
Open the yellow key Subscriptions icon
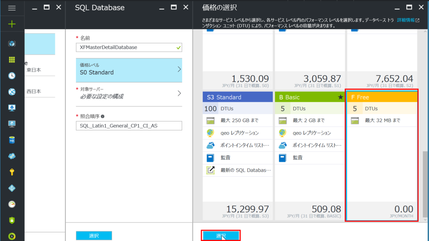coord(12,172)
